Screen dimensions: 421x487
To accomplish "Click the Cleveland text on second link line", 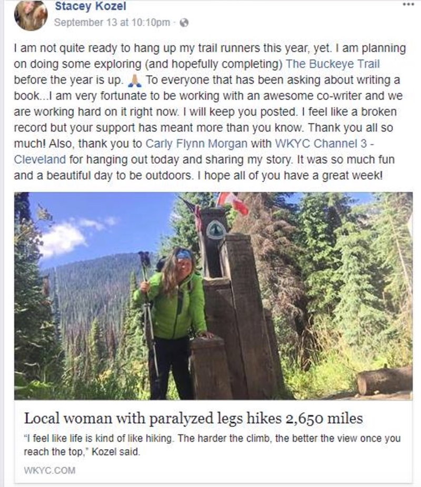I will [x=40, y=160].
